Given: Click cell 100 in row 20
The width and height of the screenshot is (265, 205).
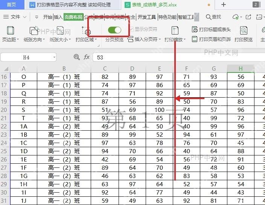Looking at the screenshot, I should click(x=159, y=110).
